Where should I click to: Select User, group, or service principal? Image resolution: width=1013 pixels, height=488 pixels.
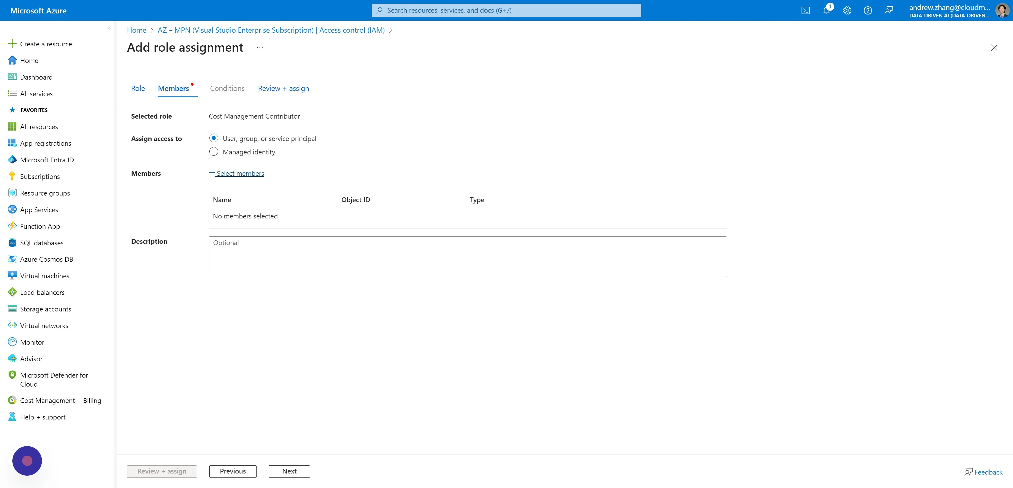[214, 138]
